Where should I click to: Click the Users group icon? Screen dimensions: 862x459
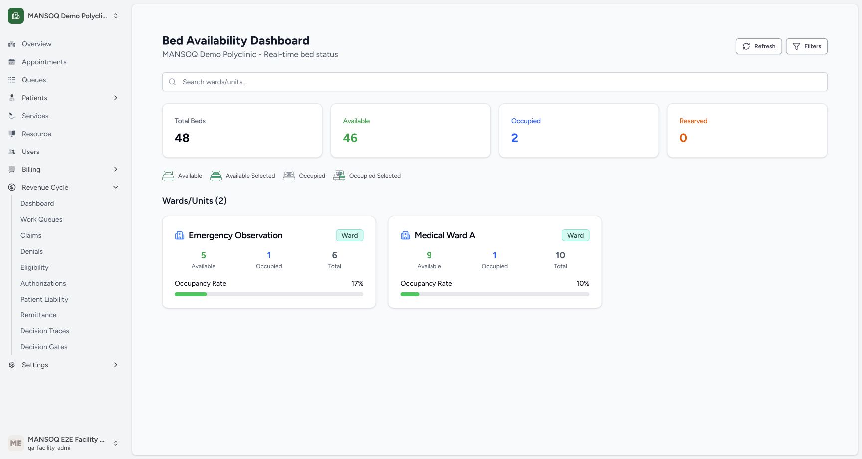(12, 152)
